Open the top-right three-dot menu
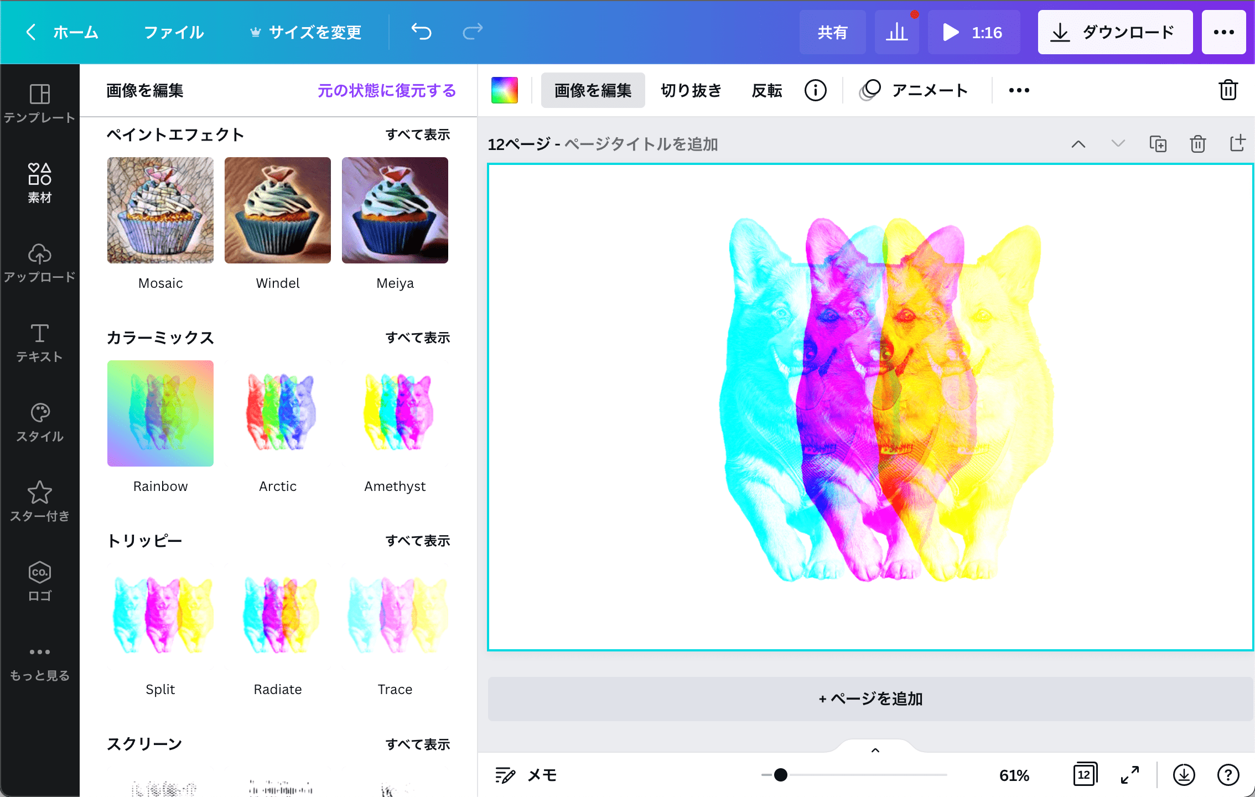The height and width of the screenshot is (797, 1255). point(1223,32)
